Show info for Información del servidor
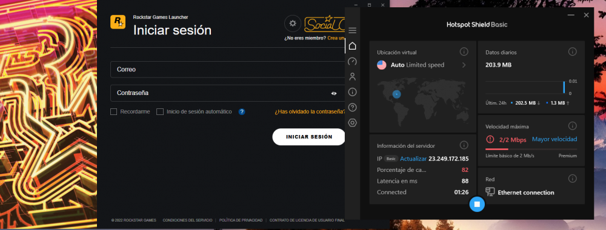The height and width of the screenshot is (230, 606). point(464,145)
